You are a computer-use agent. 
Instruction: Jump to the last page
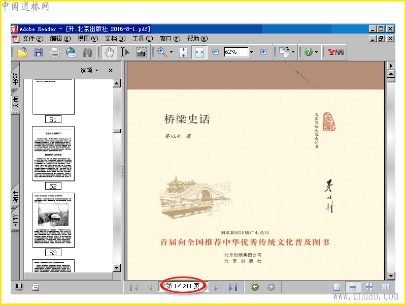coord(233,287)
